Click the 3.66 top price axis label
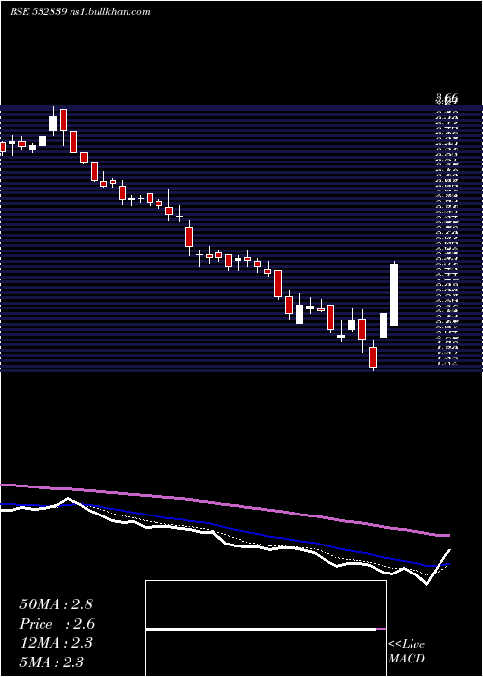Screen dimensions: 483x677 446,97
